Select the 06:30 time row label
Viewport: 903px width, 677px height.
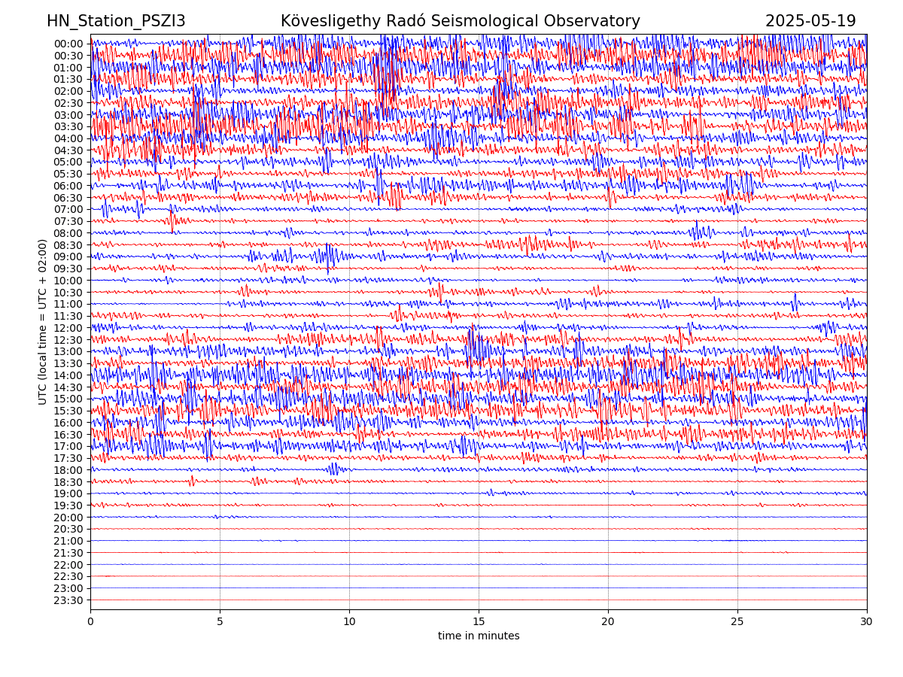pos(68,198)
